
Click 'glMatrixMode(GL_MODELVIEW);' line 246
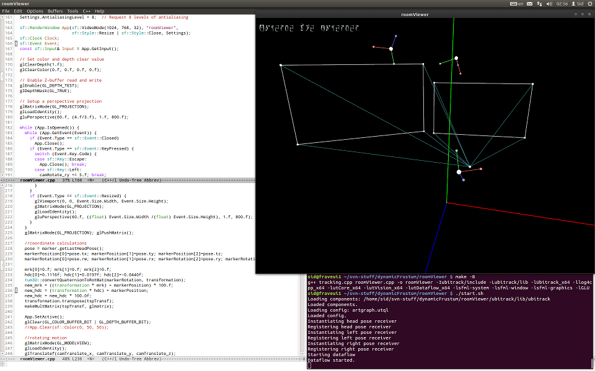pos(58,343)
